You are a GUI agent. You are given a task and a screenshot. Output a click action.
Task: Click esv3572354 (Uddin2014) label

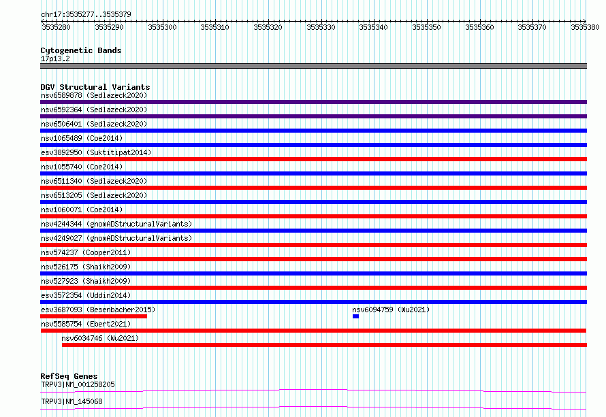click(x=86, y=295)
